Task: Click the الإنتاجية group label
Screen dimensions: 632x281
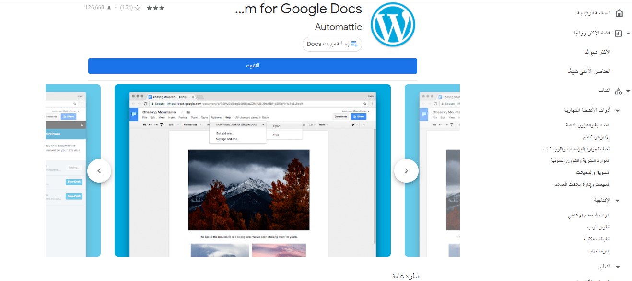Action: (x=602, y=201)
